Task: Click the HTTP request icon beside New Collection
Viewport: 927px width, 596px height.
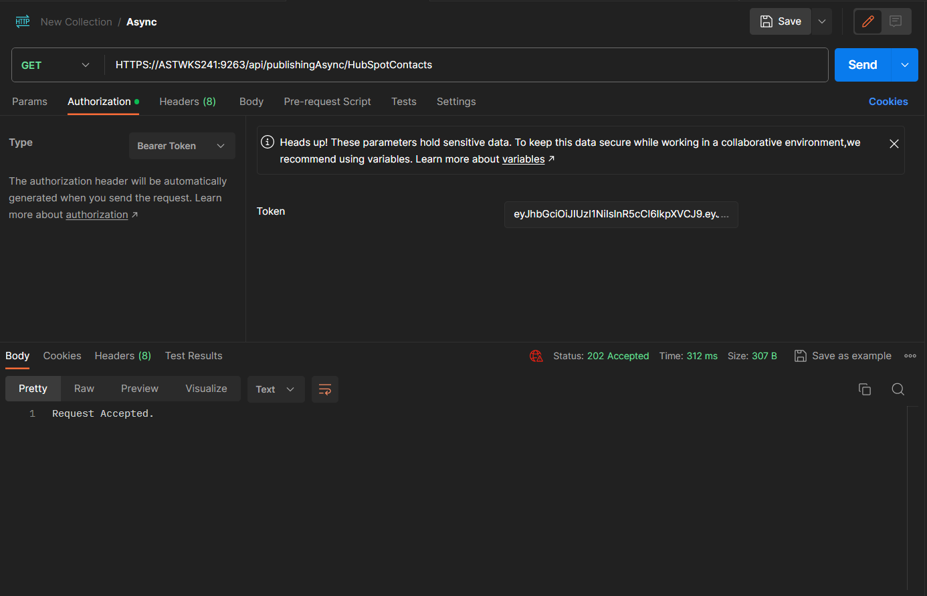Action: 23,21
